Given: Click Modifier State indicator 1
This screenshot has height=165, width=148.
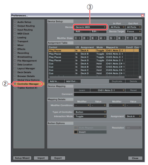Looking at the screenshot, I should tap(78, 38).
